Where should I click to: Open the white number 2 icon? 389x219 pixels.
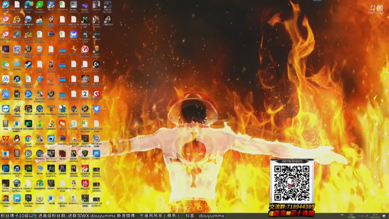(85, 94)
